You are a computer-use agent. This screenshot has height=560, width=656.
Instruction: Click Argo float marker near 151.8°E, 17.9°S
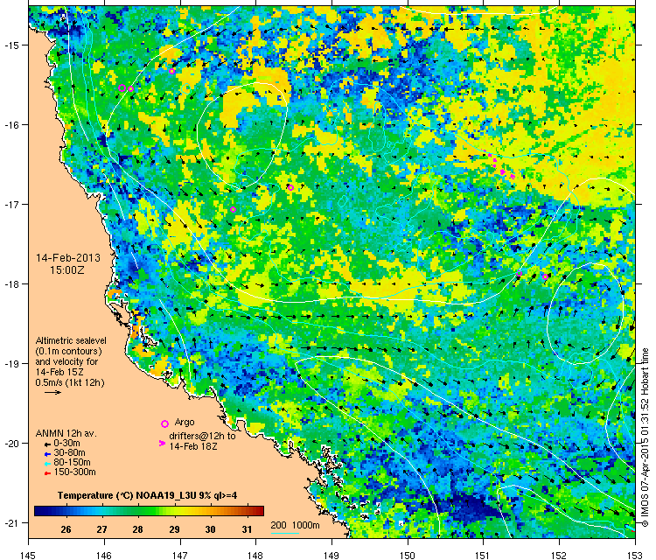pos(545,276)
